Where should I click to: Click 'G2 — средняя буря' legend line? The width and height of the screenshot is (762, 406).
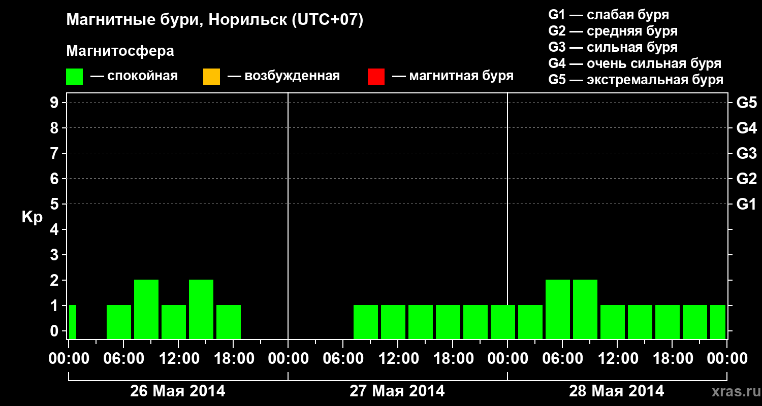tap(613, 31)
